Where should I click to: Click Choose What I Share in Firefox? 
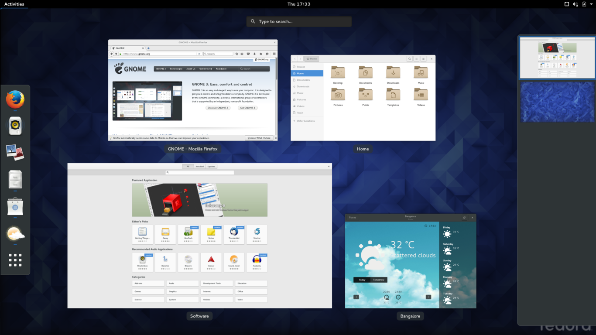coord(259,138)
